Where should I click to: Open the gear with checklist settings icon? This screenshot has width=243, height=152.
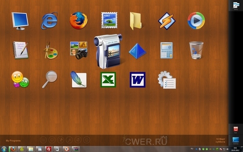167,80
